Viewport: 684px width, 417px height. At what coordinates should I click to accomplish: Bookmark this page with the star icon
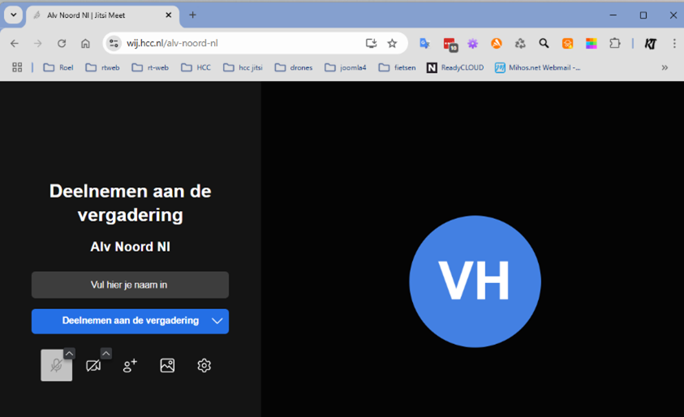tap(392, 44)
